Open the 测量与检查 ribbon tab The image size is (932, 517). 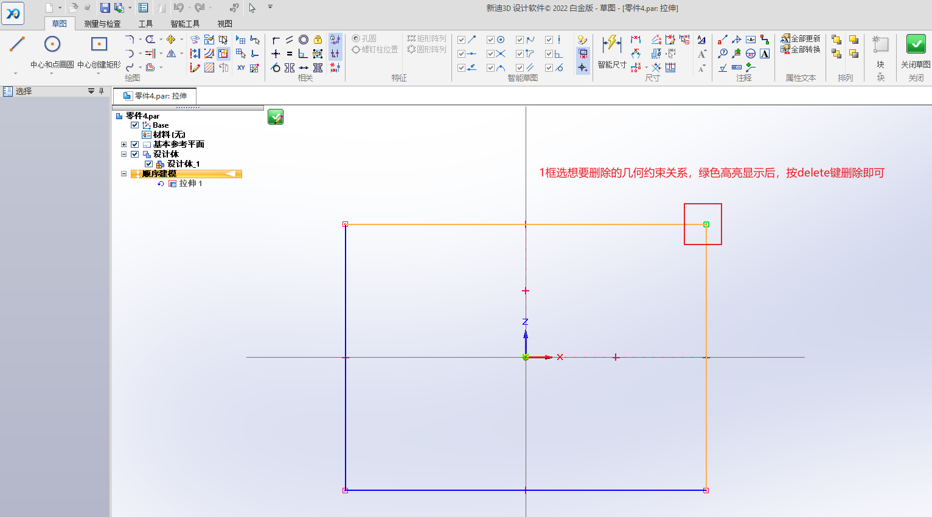102,24
